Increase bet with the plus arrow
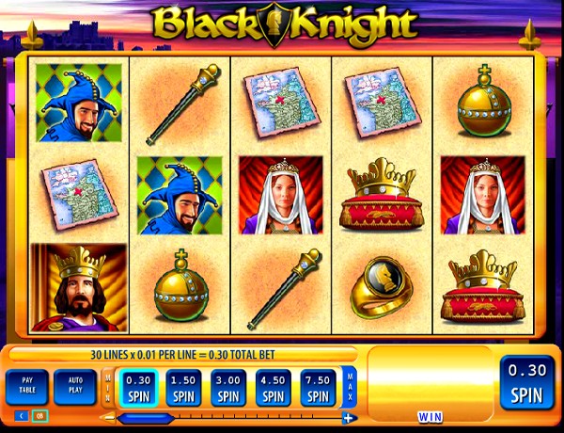 pyautogui.click(x=349, y=418)
